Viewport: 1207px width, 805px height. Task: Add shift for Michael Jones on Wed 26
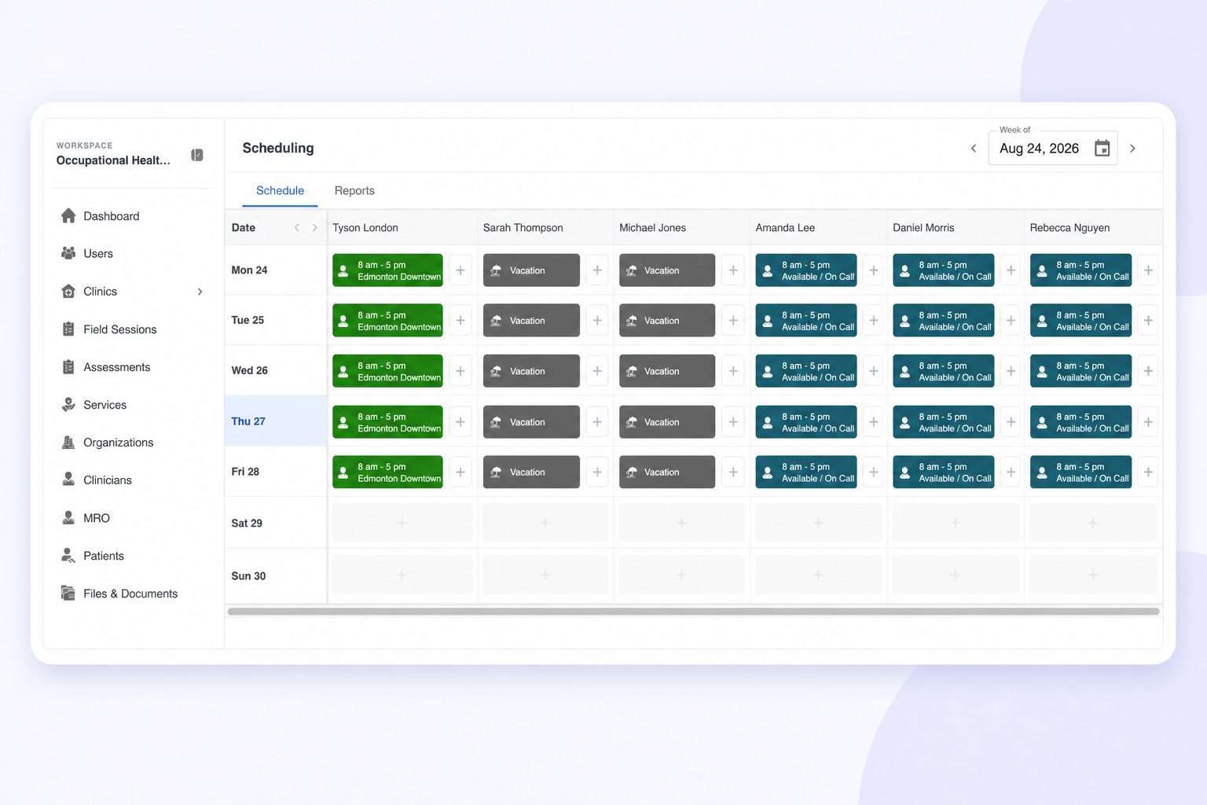pos(733,370)
